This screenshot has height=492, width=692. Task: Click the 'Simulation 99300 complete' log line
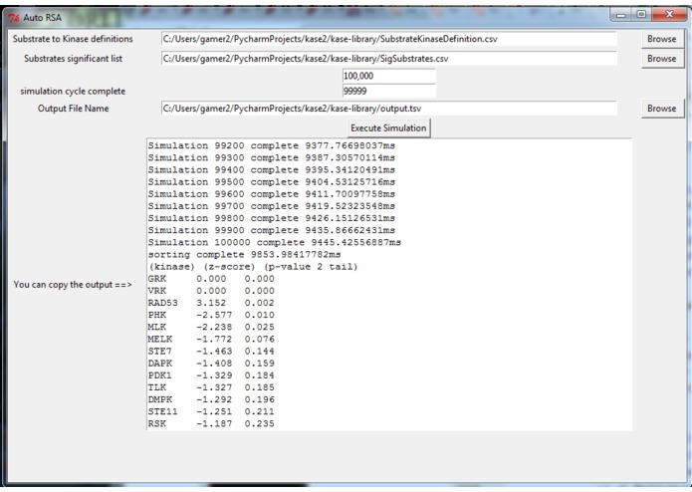pos(272,157)
